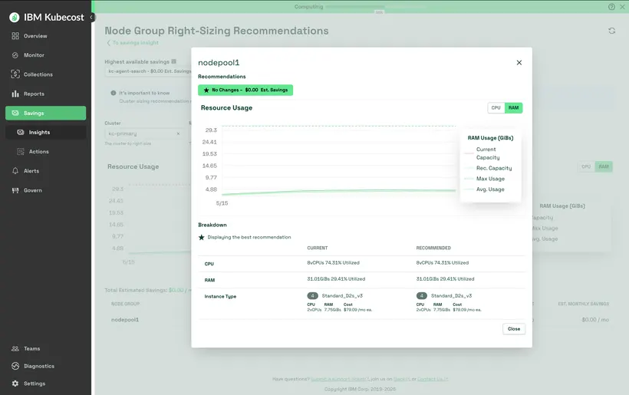The height and width of the screenshot is (395, 629).
Task: Toggle Current Capacity legend entry in dialog
Action: [487, 153]
